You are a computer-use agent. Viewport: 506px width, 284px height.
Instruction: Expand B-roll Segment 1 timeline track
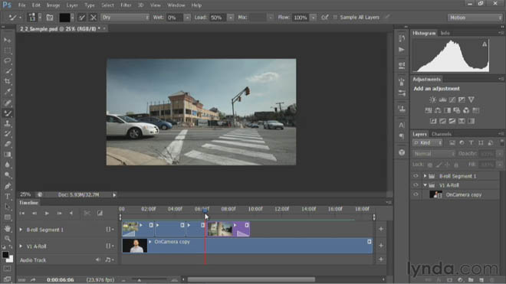(21, 230)
